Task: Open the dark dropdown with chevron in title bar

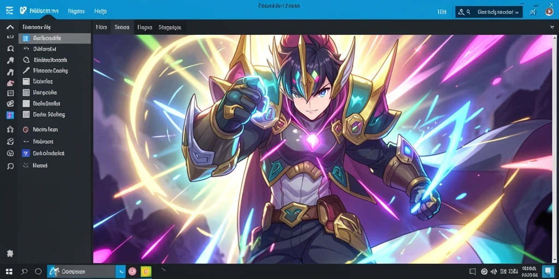Action: (489, 12)
